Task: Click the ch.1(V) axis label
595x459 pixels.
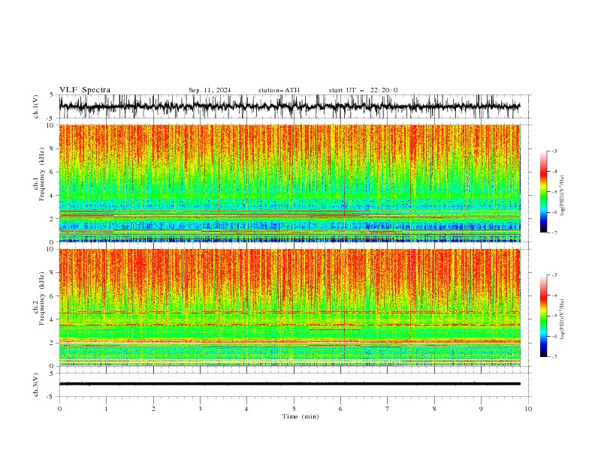Action: click(36, 106)
